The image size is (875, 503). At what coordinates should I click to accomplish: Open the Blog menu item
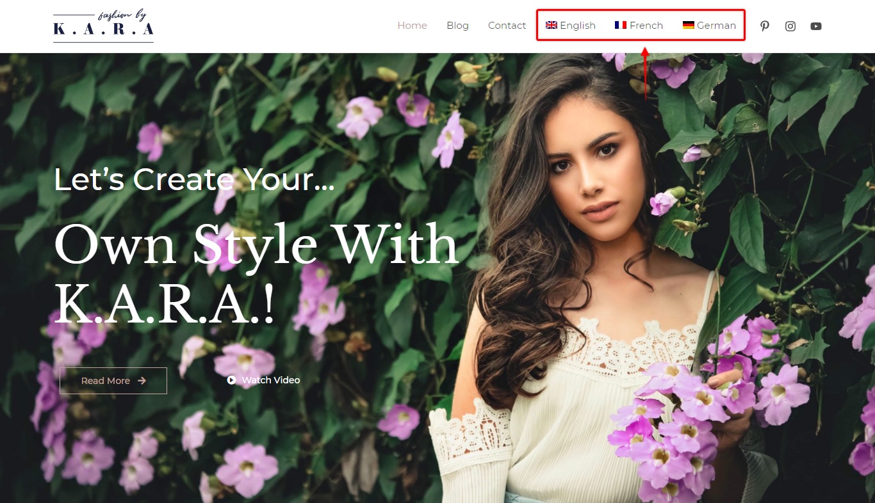[x=457, y=26]
